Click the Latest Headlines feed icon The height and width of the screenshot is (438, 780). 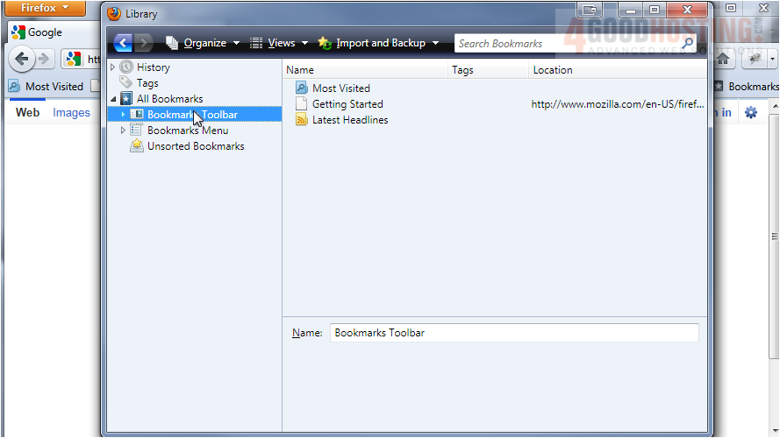(302, 120)
